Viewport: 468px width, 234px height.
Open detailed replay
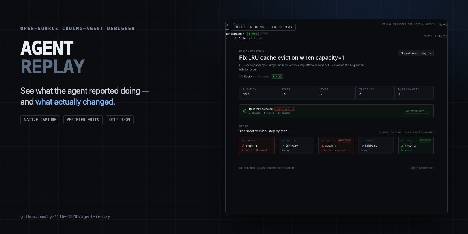[x=416, y=53]
